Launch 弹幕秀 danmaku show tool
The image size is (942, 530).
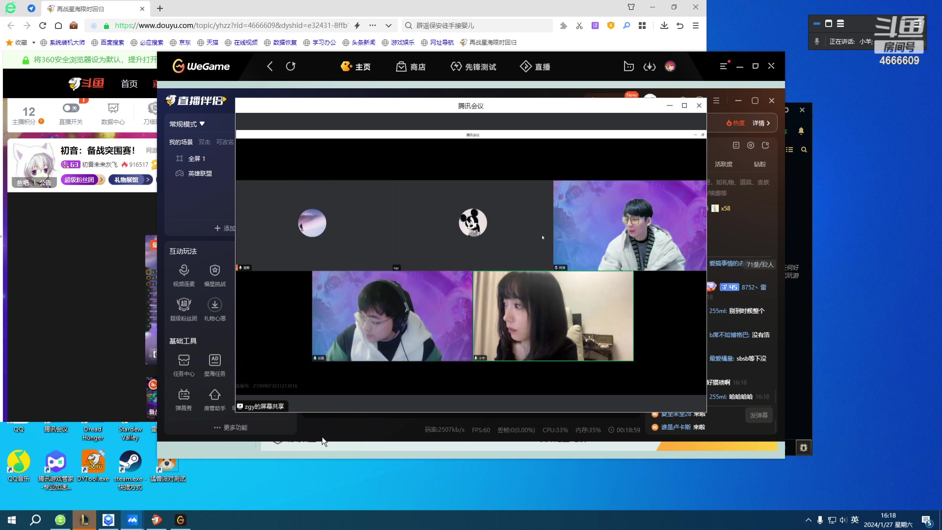coord(183,395)
